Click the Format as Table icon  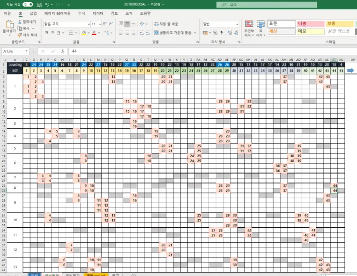pos(261,24)
